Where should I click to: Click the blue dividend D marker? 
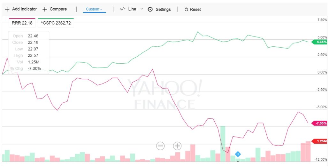pos(238,154)
